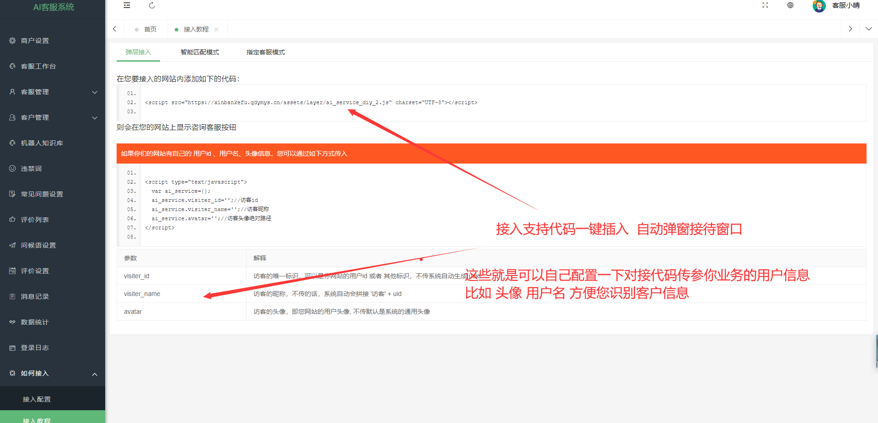Click the 客服小晴 username
The height and width of the screenshot is (423, 878).
pos(846,5)
